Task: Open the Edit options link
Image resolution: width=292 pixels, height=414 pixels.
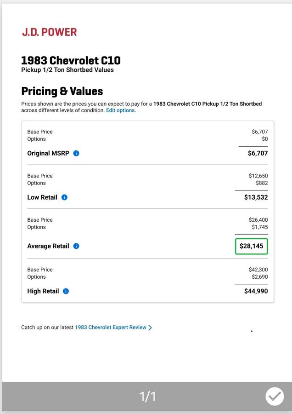Action: point(121,110)
